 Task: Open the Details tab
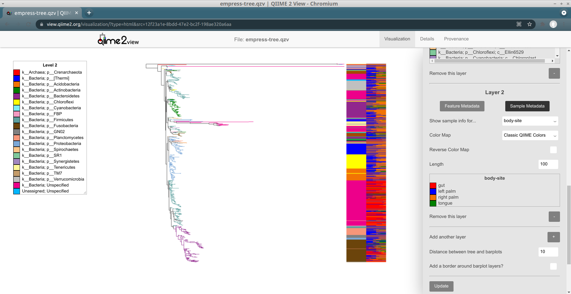(x=427, y=39)
